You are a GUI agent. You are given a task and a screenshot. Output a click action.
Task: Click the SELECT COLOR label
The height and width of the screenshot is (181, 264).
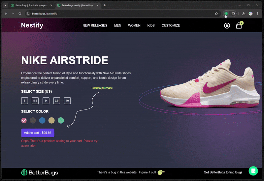click(35, 111)
